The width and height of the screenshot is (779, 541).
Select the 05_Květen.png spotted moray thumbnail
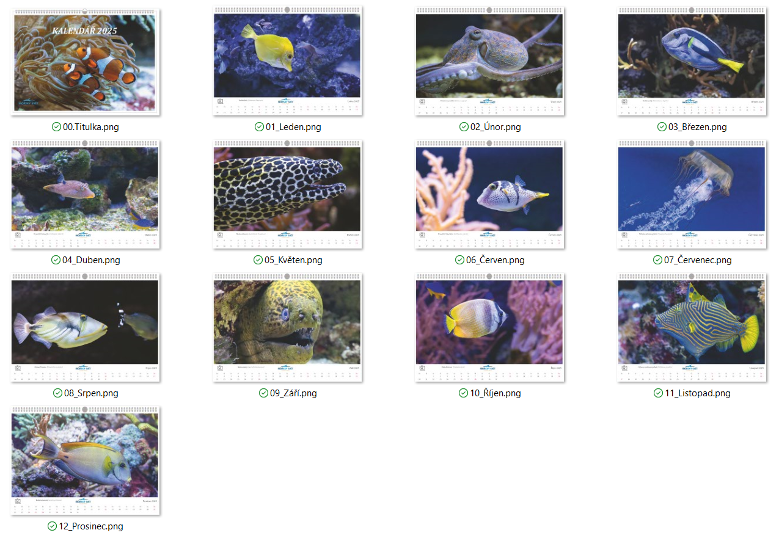pyautogui.click(x=287, y=194)
